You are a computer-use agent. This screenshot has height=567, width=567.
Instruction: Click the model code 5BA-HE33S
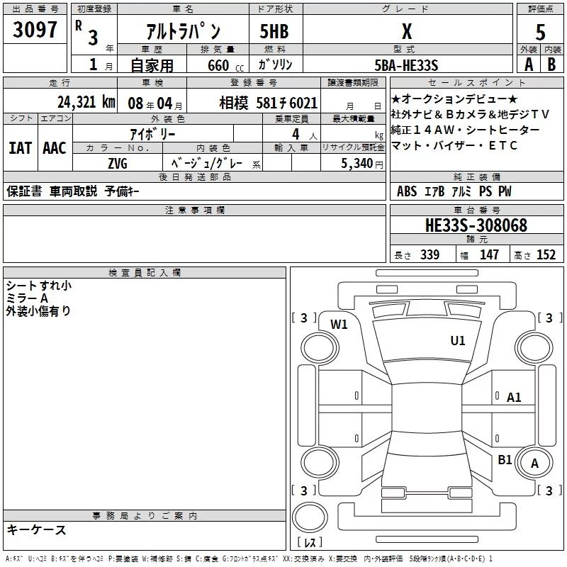[407, 65]
